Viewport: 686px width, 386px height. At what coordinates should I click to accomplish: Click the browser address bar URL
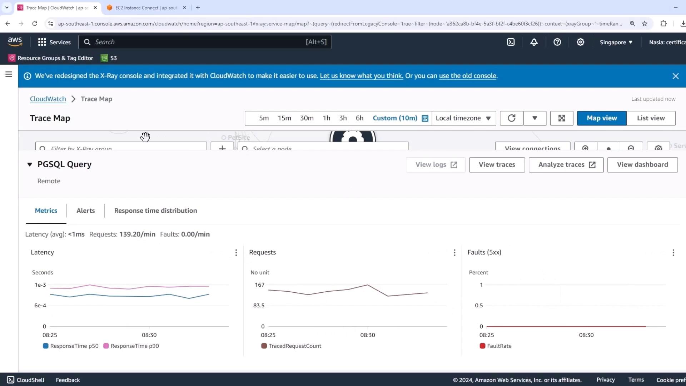click(x=339, y=24)
